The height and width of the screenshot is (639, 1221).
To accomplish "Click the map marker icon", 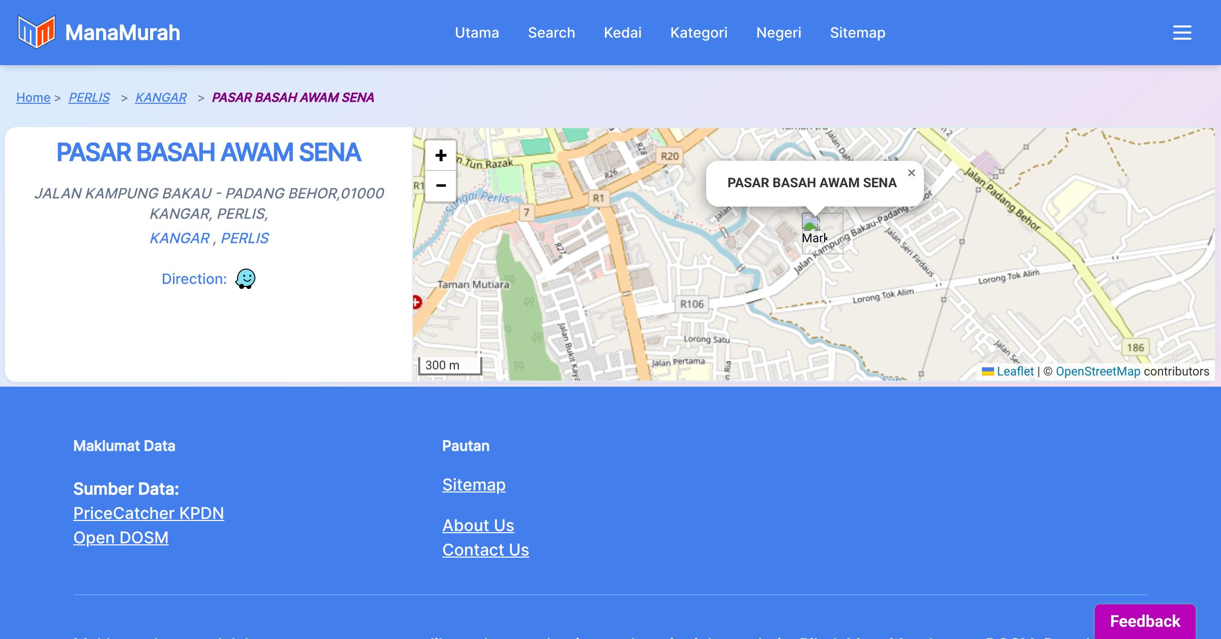I will click(x=821, y=233).
